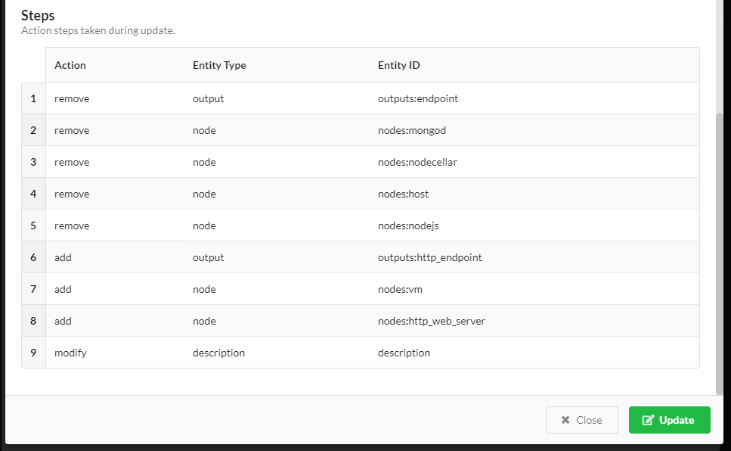This screenshot has width=731, height=451.
Task: Click the nodes:mongod entity ID
Action: (412, 130)
